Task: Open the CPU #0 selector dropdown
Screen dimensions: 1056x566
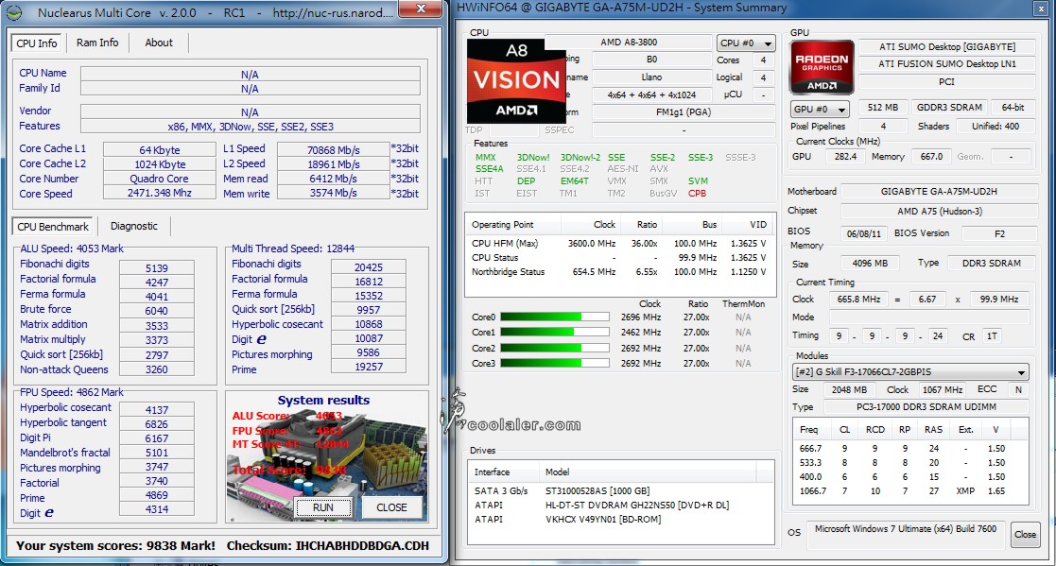Action: pyautogui.click(x=746, y=43)
